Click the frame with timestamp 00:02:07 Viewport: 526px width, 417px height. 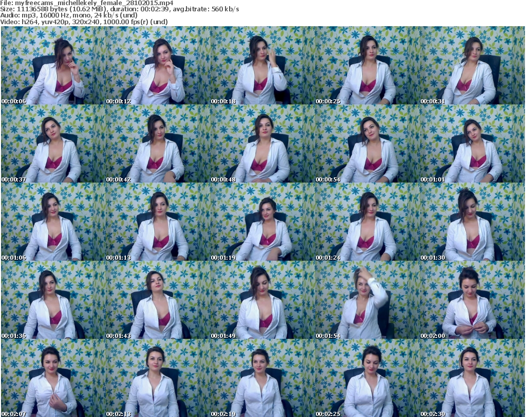(x=53, y=378)
